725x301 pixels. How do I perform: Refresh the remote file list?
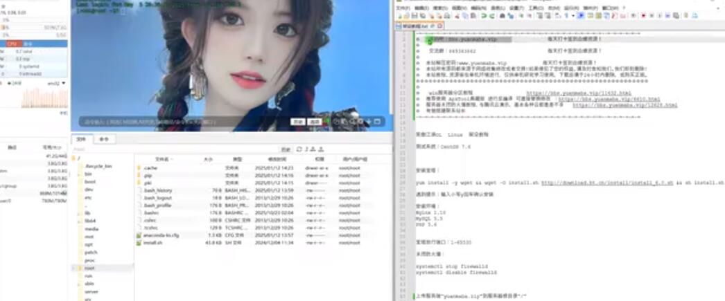[x=299, y=149]
